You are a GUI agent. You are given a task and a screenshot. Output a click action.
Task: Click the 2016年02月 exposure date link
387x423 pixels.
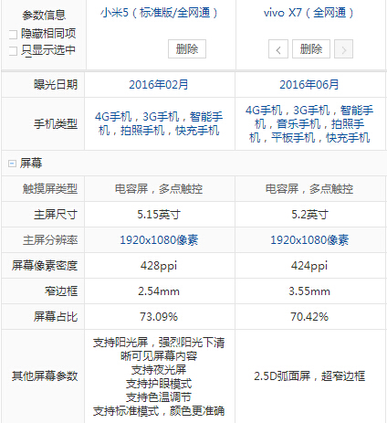[x=159, y=84]
